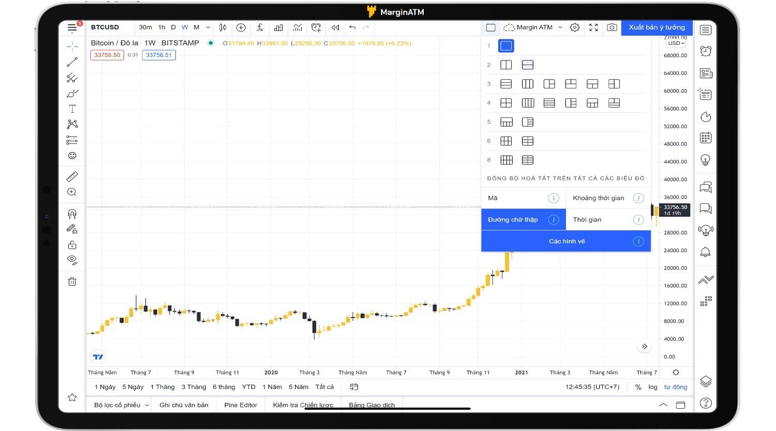
Task: Take a chart snapshot with camera
Action: click(x=612, y=27)
